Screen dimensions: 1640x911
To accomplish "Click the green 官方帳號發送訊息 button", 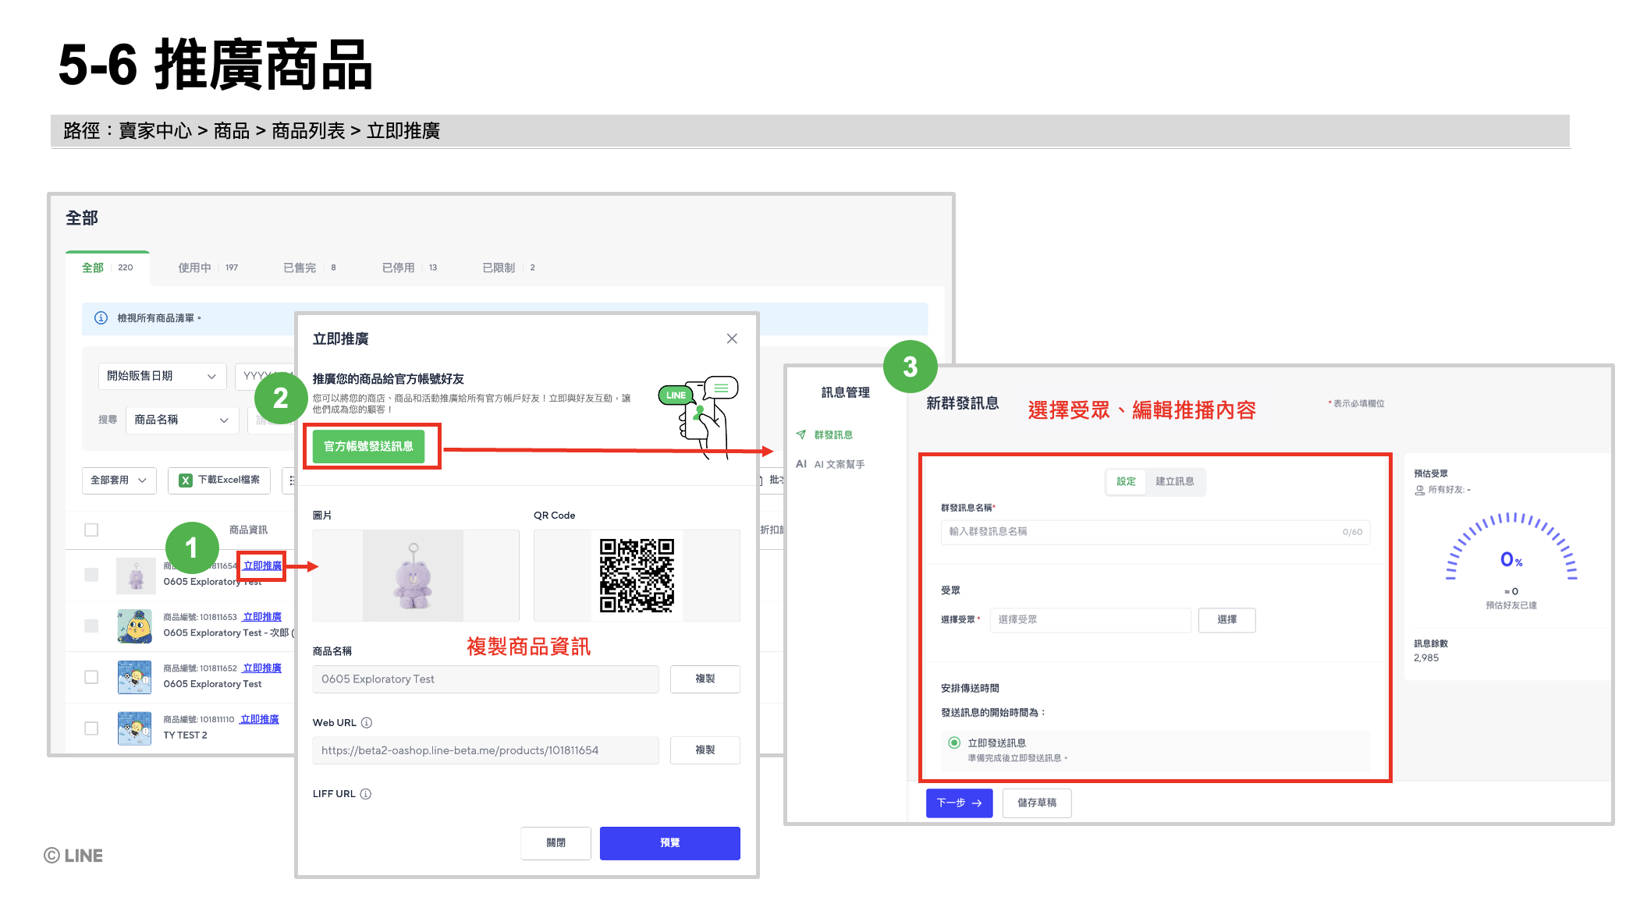I will point(368,446).
